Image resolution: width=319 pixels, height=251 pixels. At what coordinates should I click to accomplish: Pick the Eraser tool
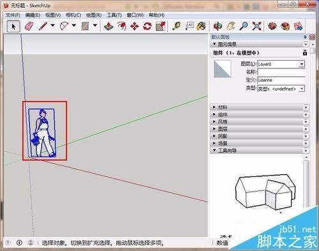(29, 26)
